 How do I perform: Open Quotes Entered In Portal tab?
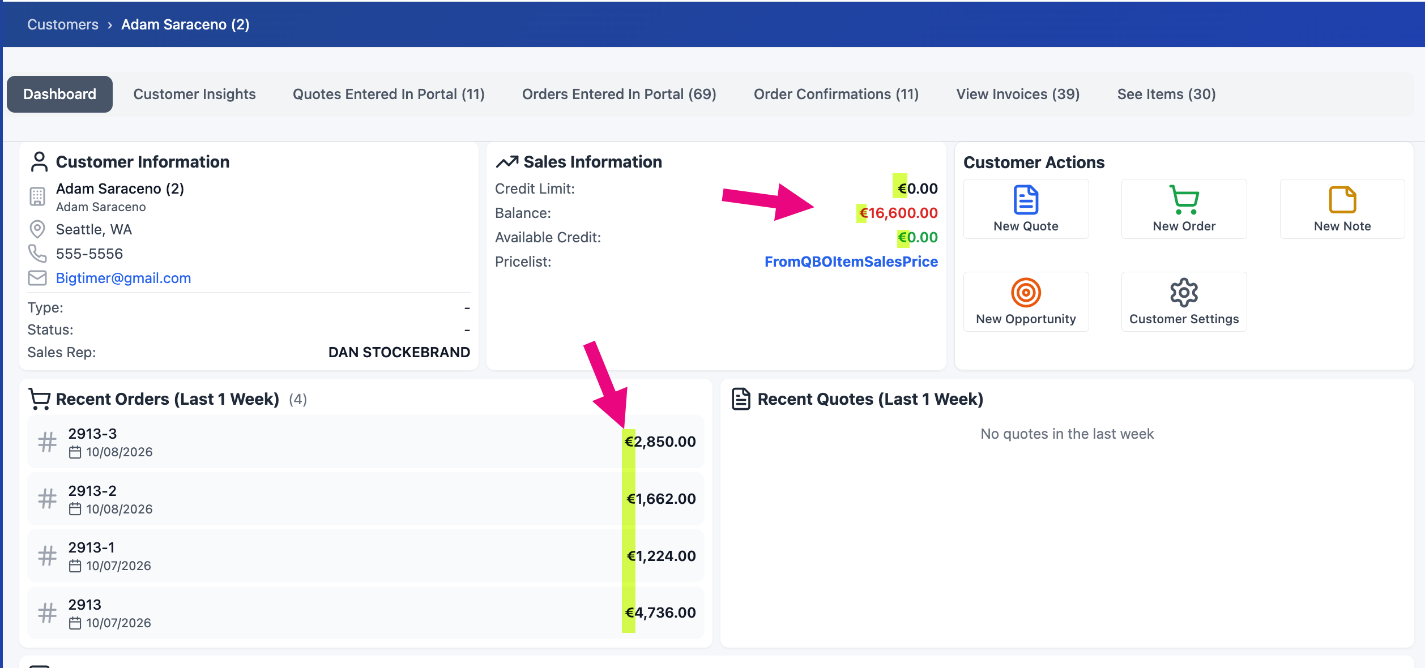[x=389, y=94]
